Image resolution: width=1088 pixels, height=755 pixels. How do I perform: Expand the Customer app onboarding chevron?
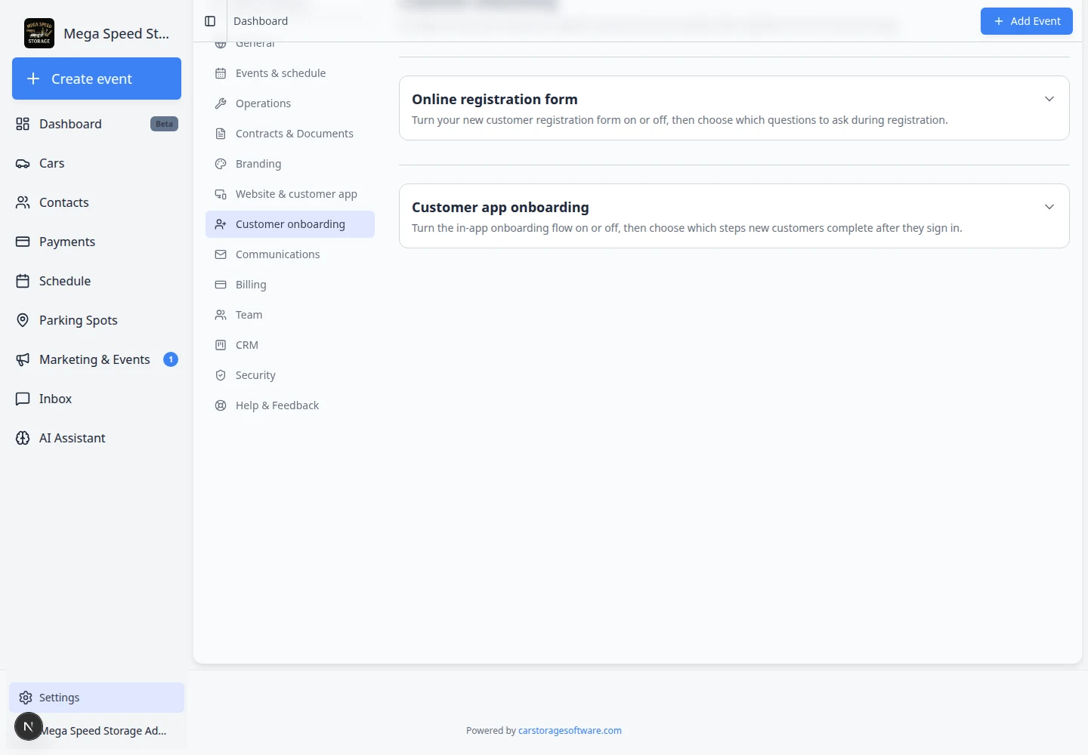click(1049, 207)
